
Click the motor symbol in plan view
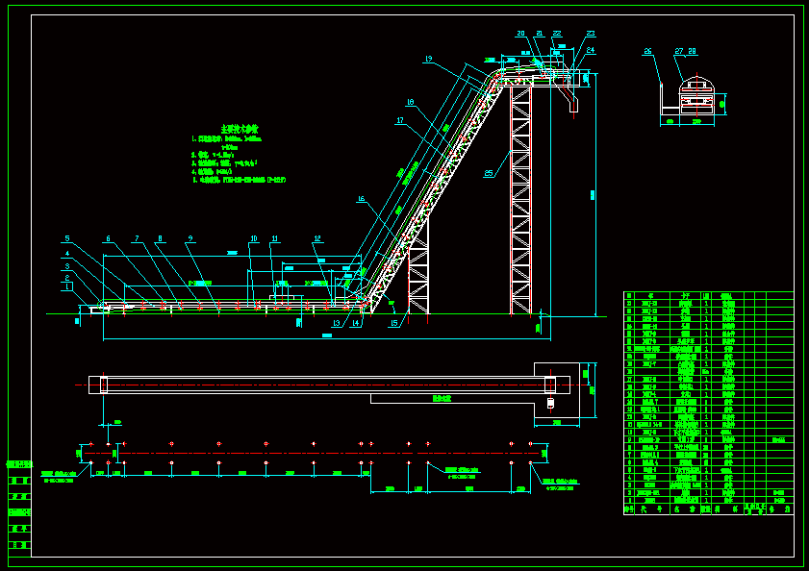tap(550, 403)
